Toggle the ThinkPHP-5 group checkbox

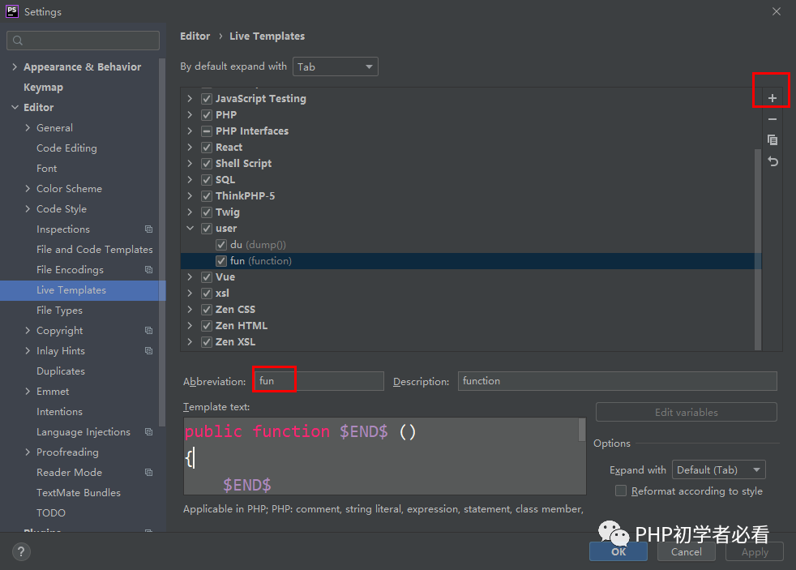click(x=207, y=196)
